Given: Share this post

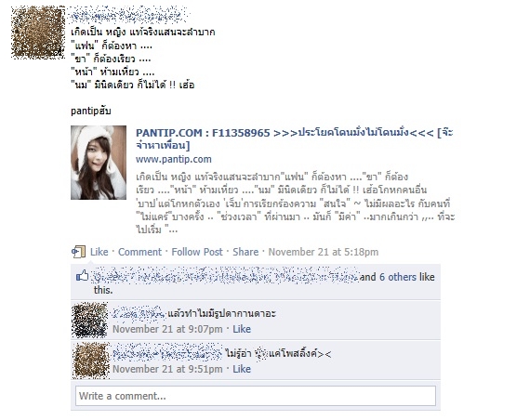Looking at the screenshot, I should [x=245, y=252].
